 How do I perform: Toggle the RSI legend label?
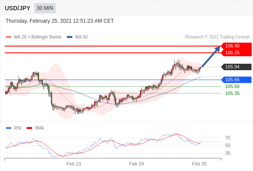pyautogui.click(x=18, y=128)
